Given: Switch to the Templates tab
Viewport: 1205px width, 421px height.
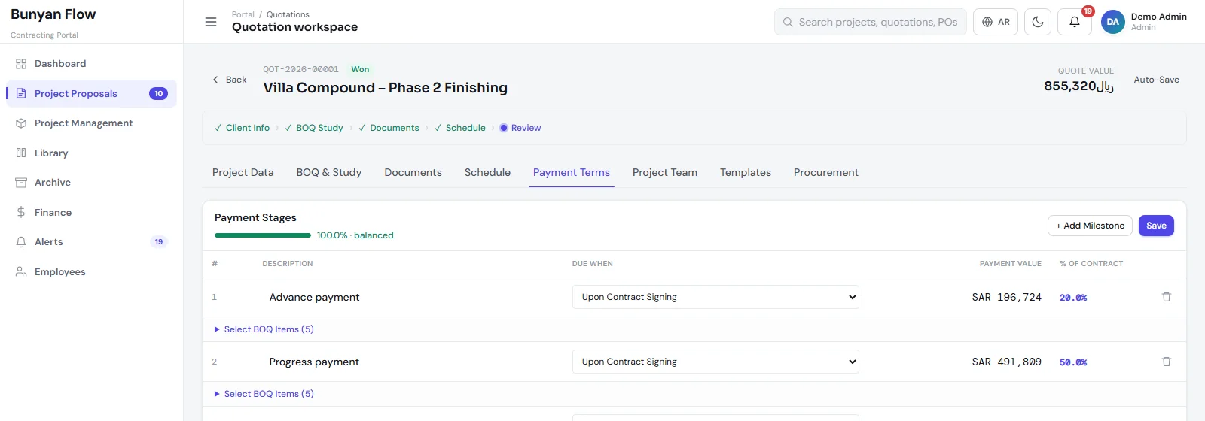Looking at the screenshot, I should coord(746,173).
